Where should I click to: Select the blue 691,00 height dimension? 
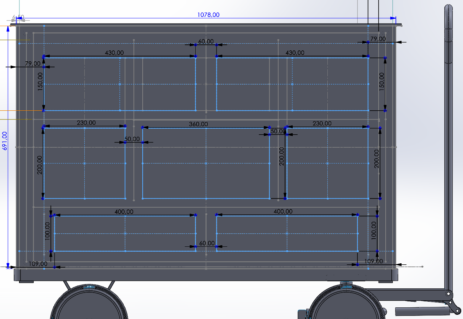pos(5,141)
